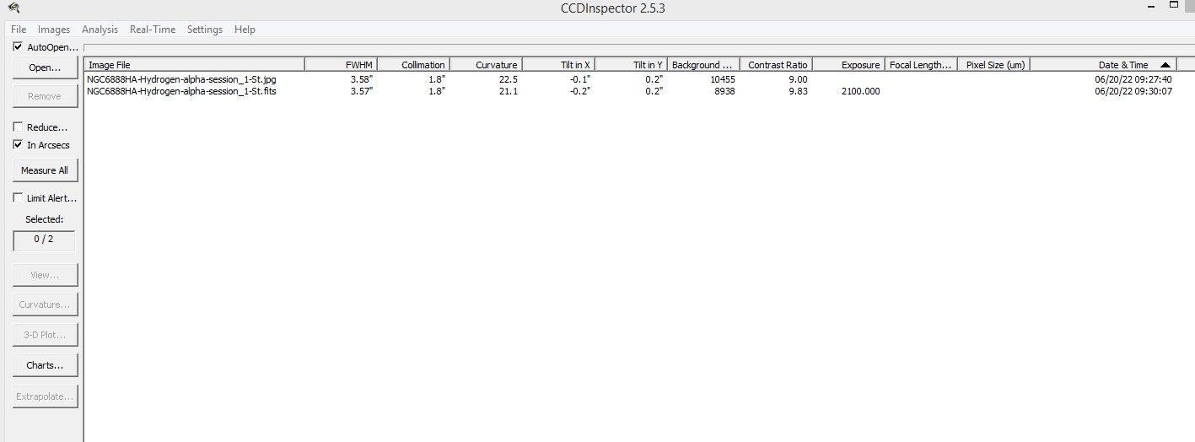Click the Charts... button
Screen dimensions: 1195x442
(45, 365)
